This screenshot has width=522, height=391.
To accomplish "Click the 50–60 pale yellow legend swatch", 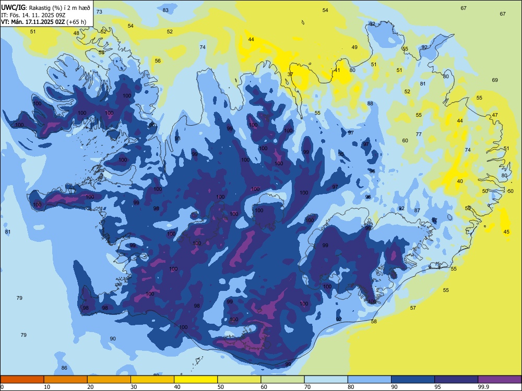I will tap(240, 380).
